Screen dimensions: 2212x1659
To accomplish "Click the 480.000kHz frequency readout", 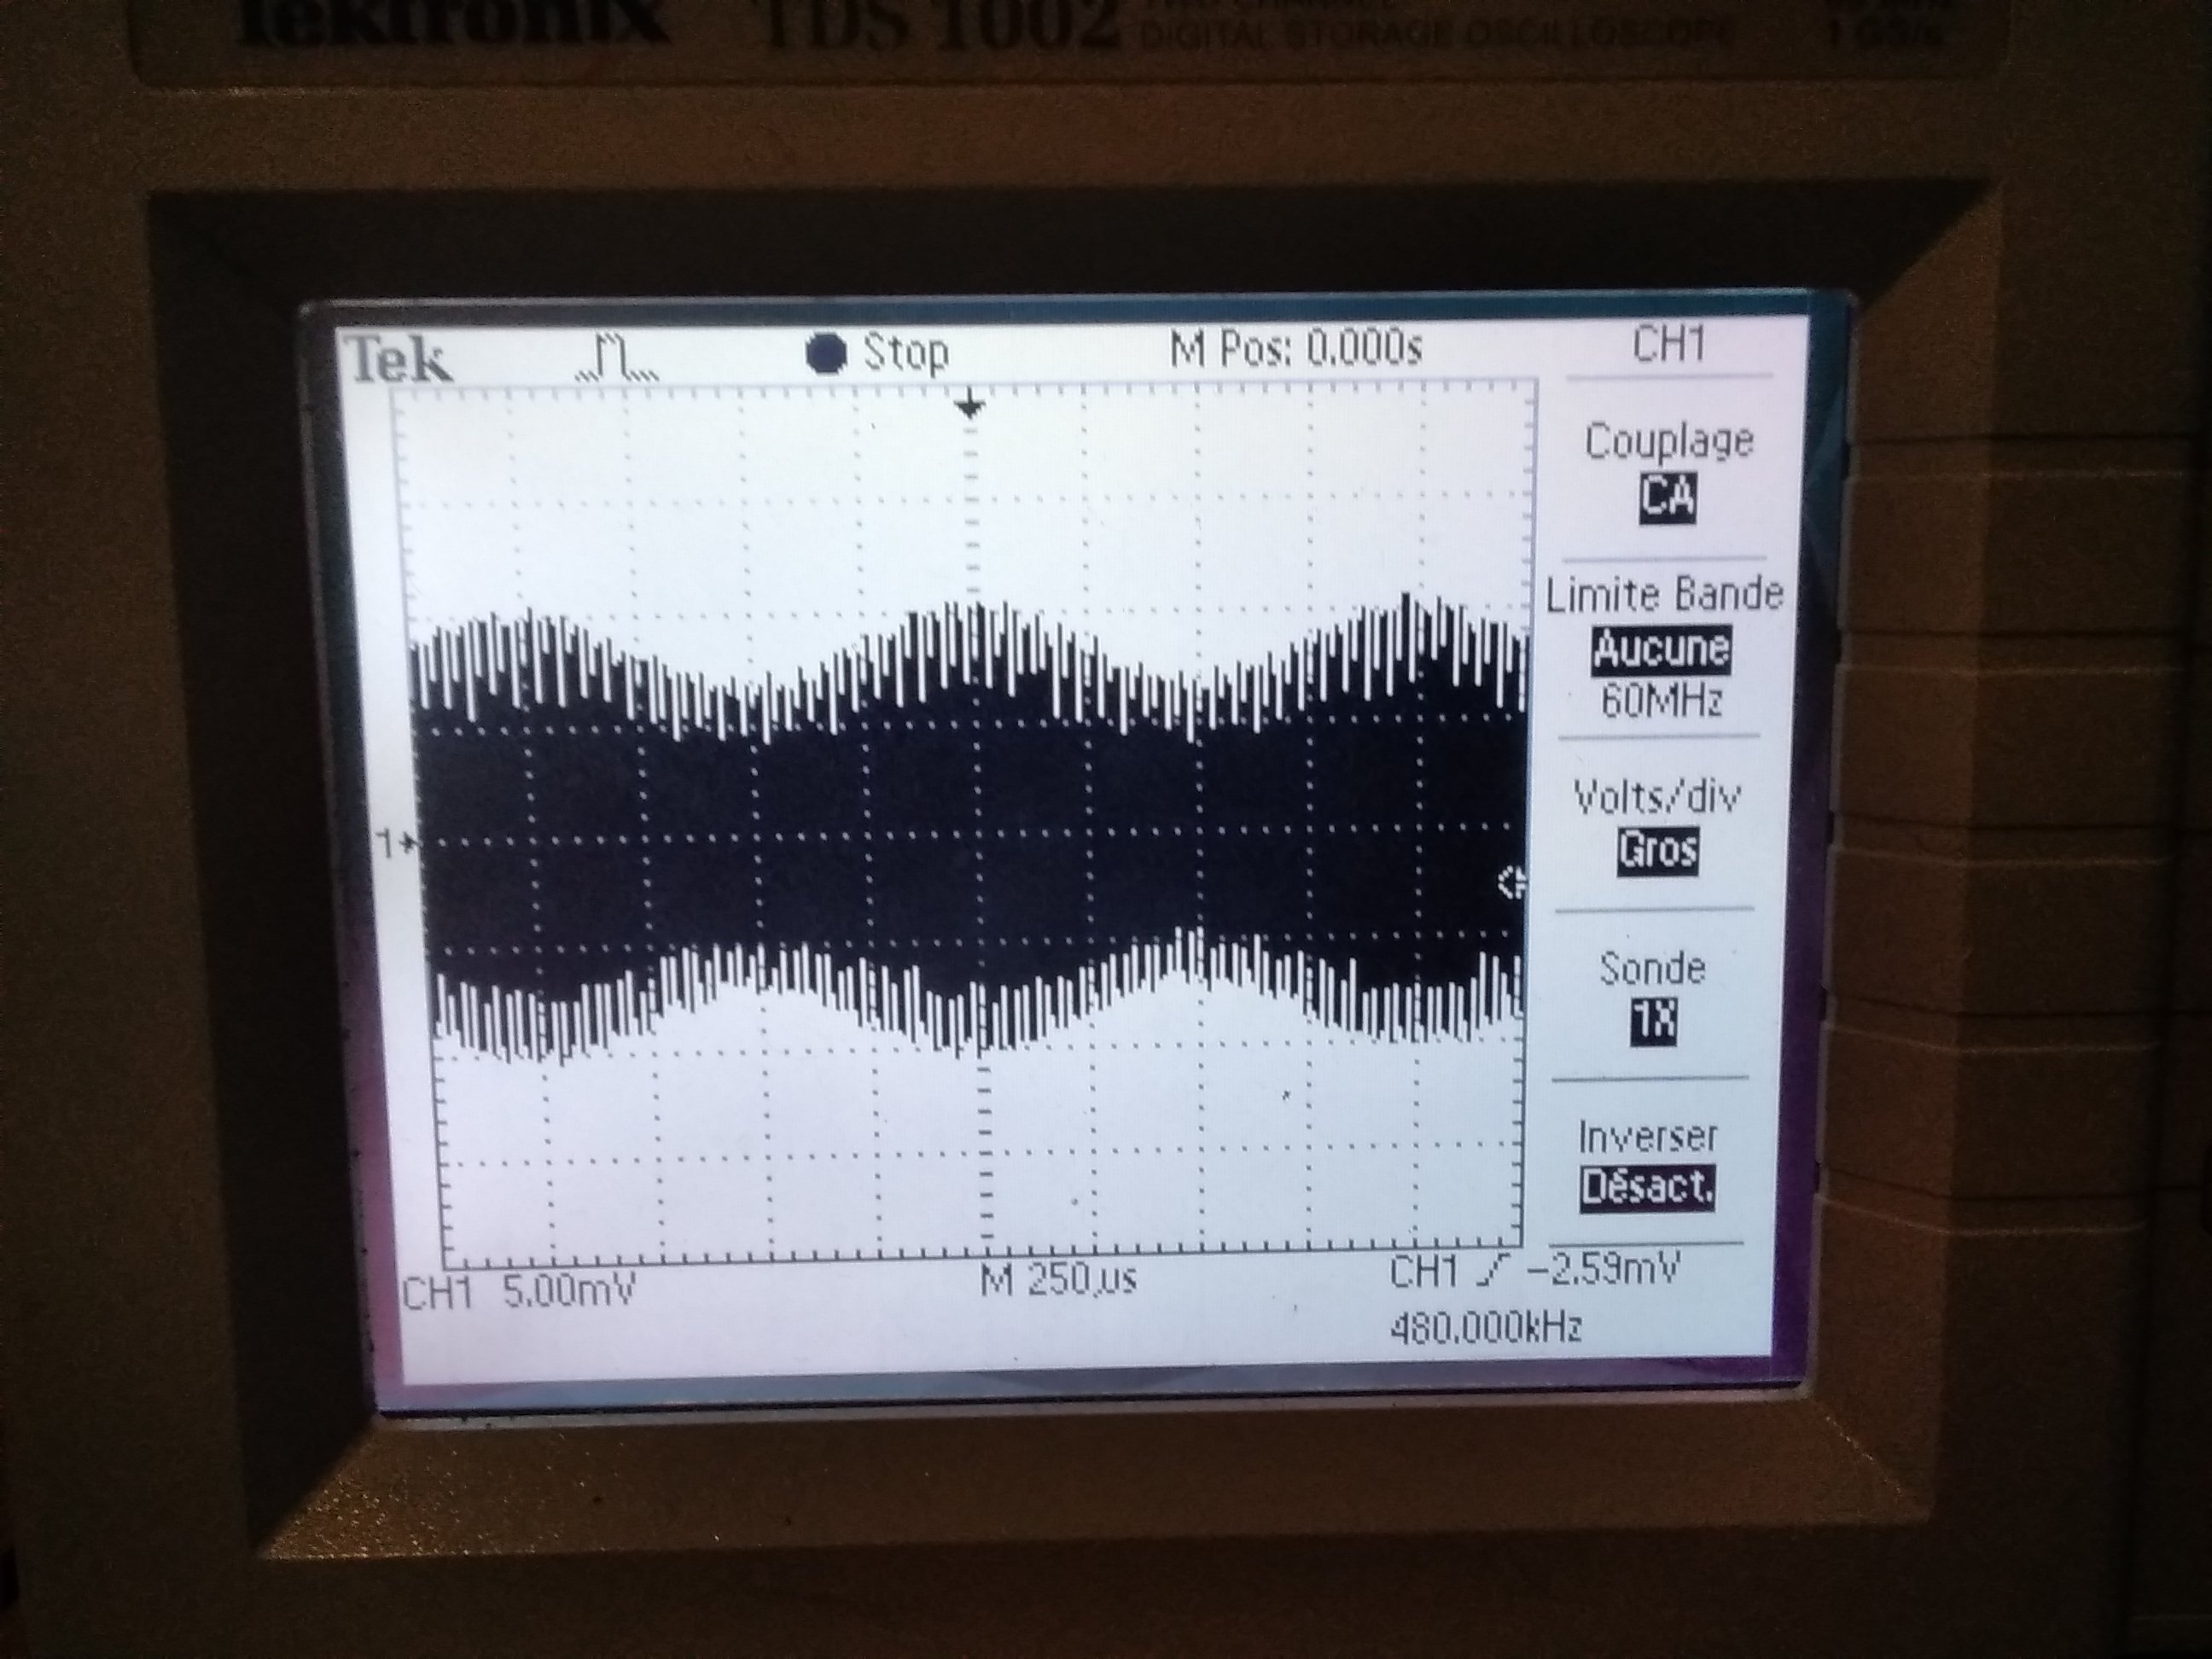I will (1485, 1329).
